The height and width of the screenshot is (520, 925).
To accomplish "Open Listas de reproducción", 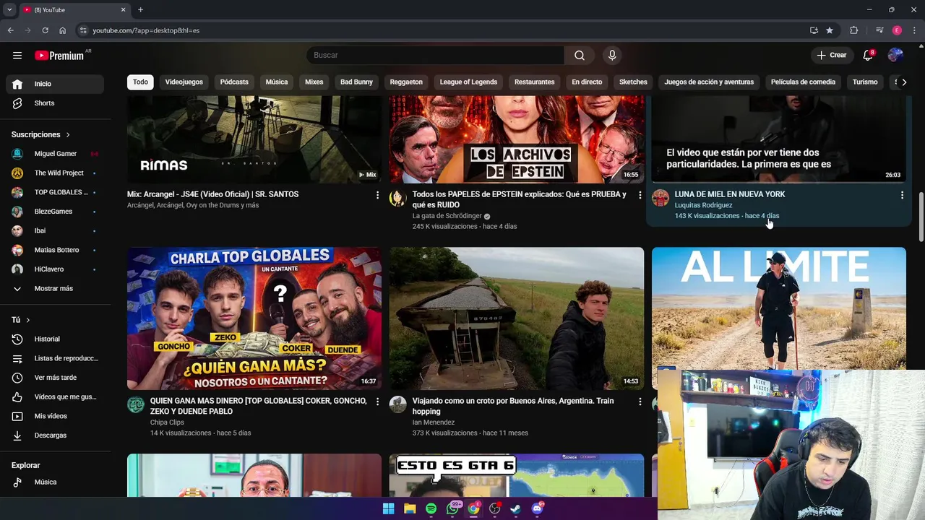I will (x=55, y=358).
